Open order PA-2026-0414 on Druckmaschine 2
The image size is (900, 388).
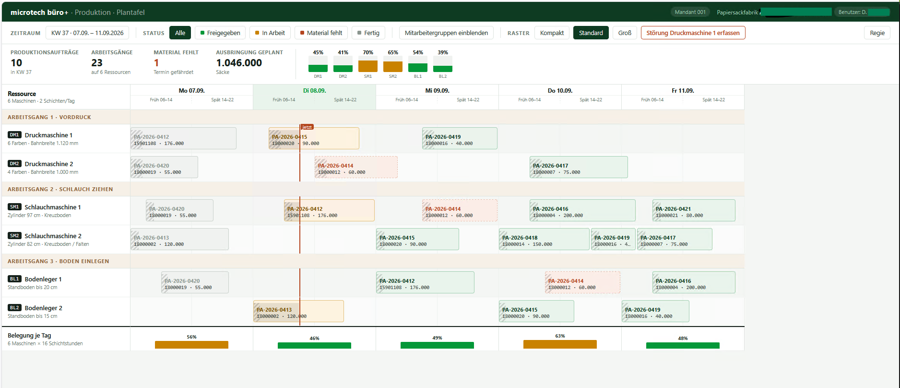356,167
